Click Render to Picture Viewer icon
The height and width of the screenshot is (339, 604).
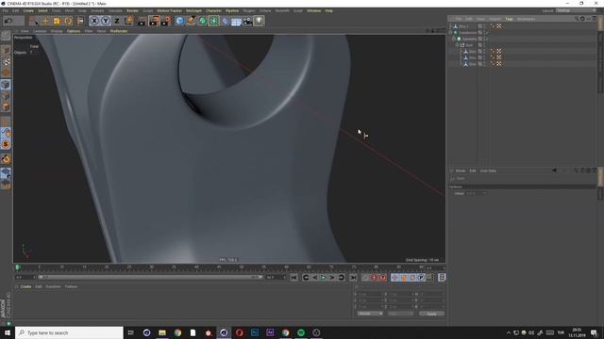154,21
